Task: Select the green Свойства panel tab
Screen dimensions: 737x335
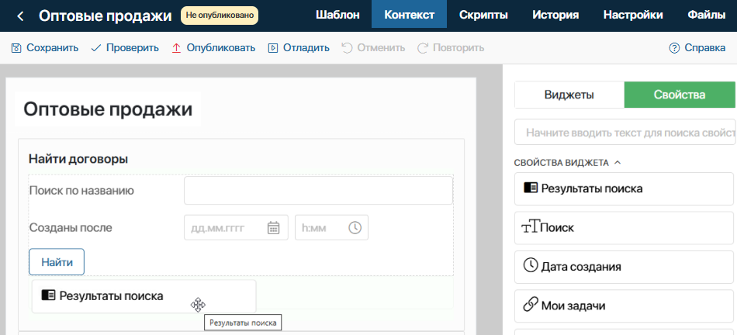Action: tap(679, 95)
